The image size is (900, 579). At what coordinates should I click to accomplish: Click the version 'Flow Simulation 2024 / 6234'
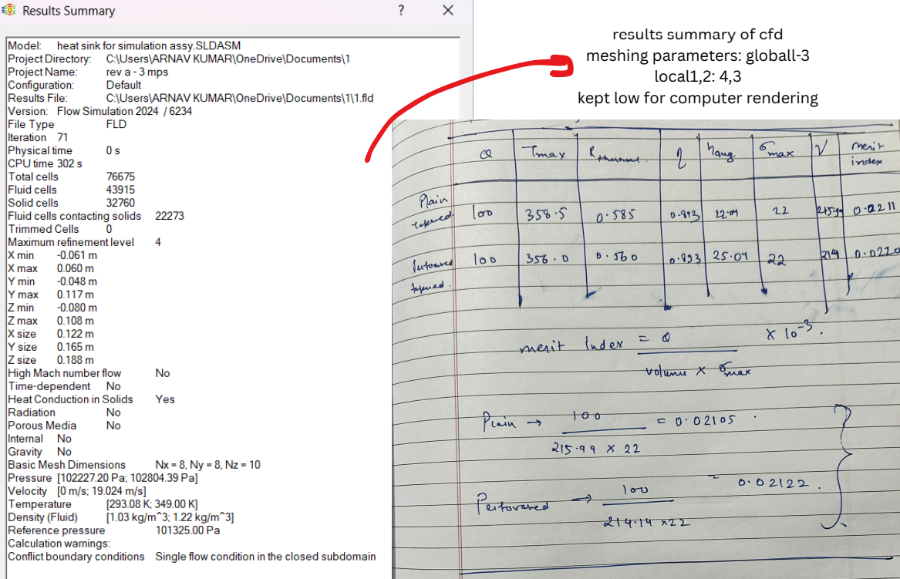pos(124,111)
